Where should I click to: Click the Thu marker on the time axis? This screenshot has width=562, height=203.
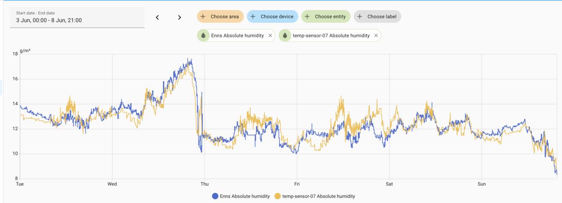click(x=205, y=184)
